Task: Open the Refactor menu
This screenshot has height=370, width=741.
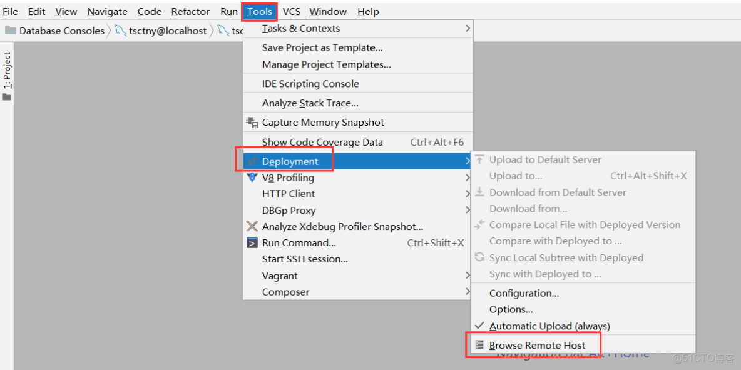Action: pos(190,12)
